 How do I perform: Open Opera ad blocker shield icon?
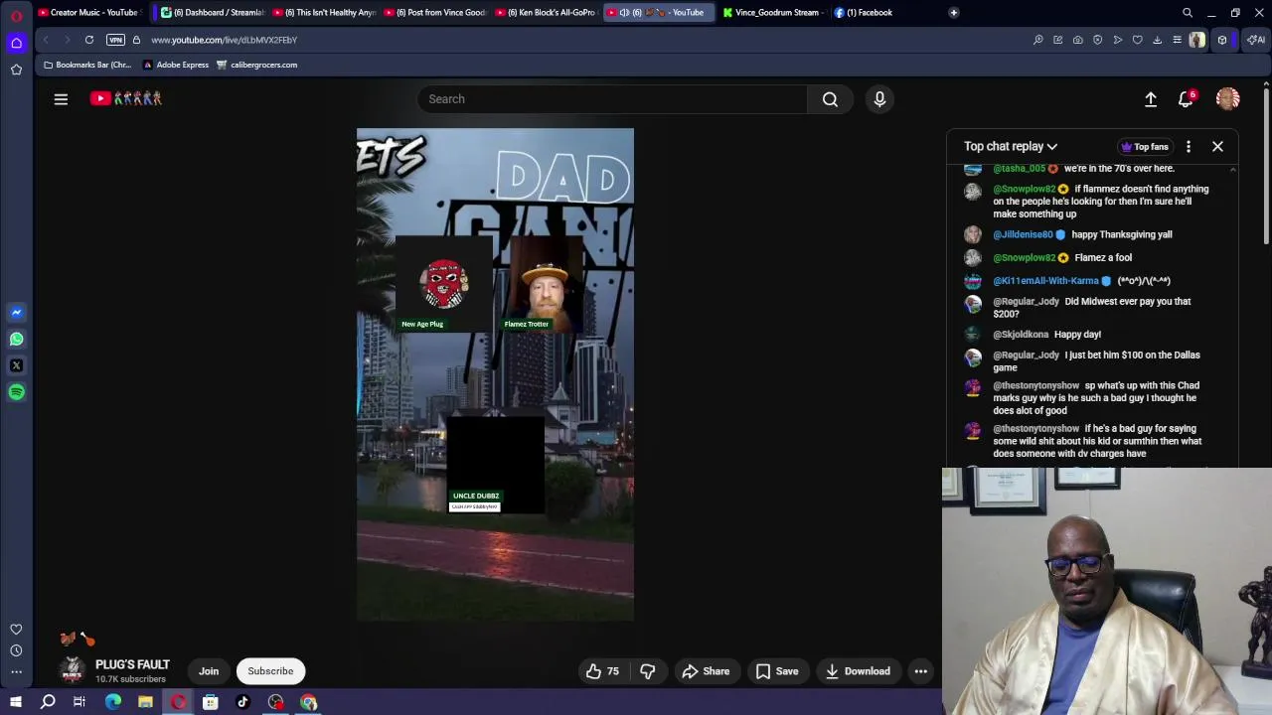[x=1097, y=40]
